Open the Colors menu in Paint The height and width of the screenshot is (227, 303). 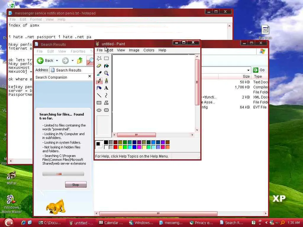[149, 50]
